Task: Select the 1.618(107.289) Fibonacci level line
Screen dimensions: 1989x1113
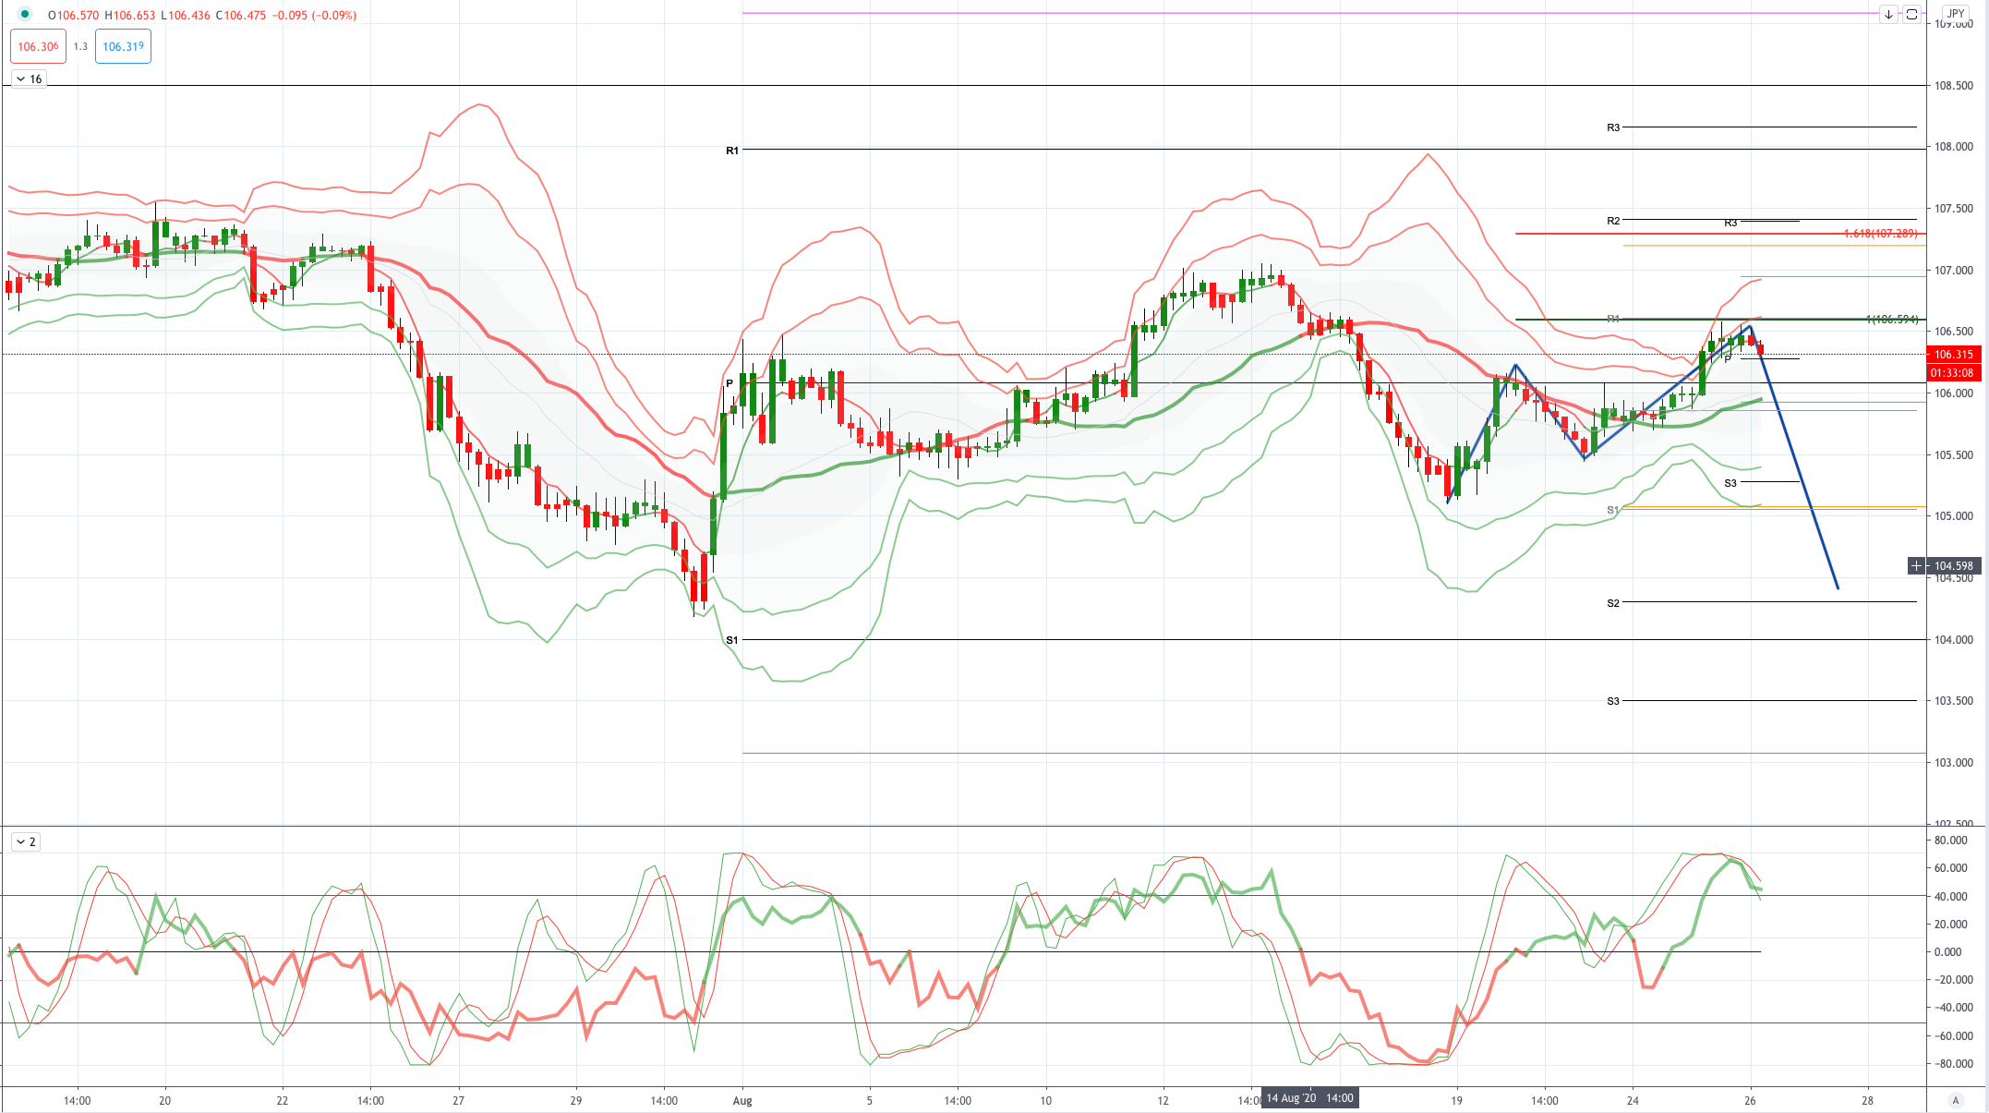Action: [1880, 234]
